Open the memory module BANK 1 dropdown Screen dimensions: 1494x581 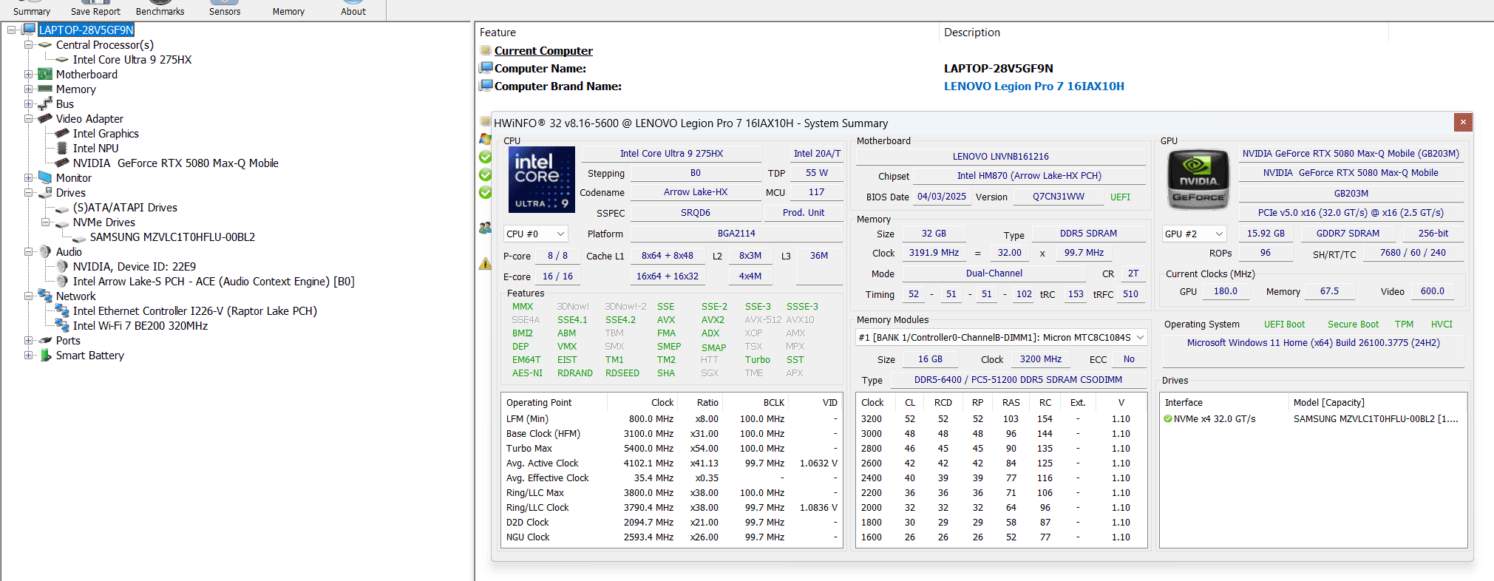point(1001,337)
